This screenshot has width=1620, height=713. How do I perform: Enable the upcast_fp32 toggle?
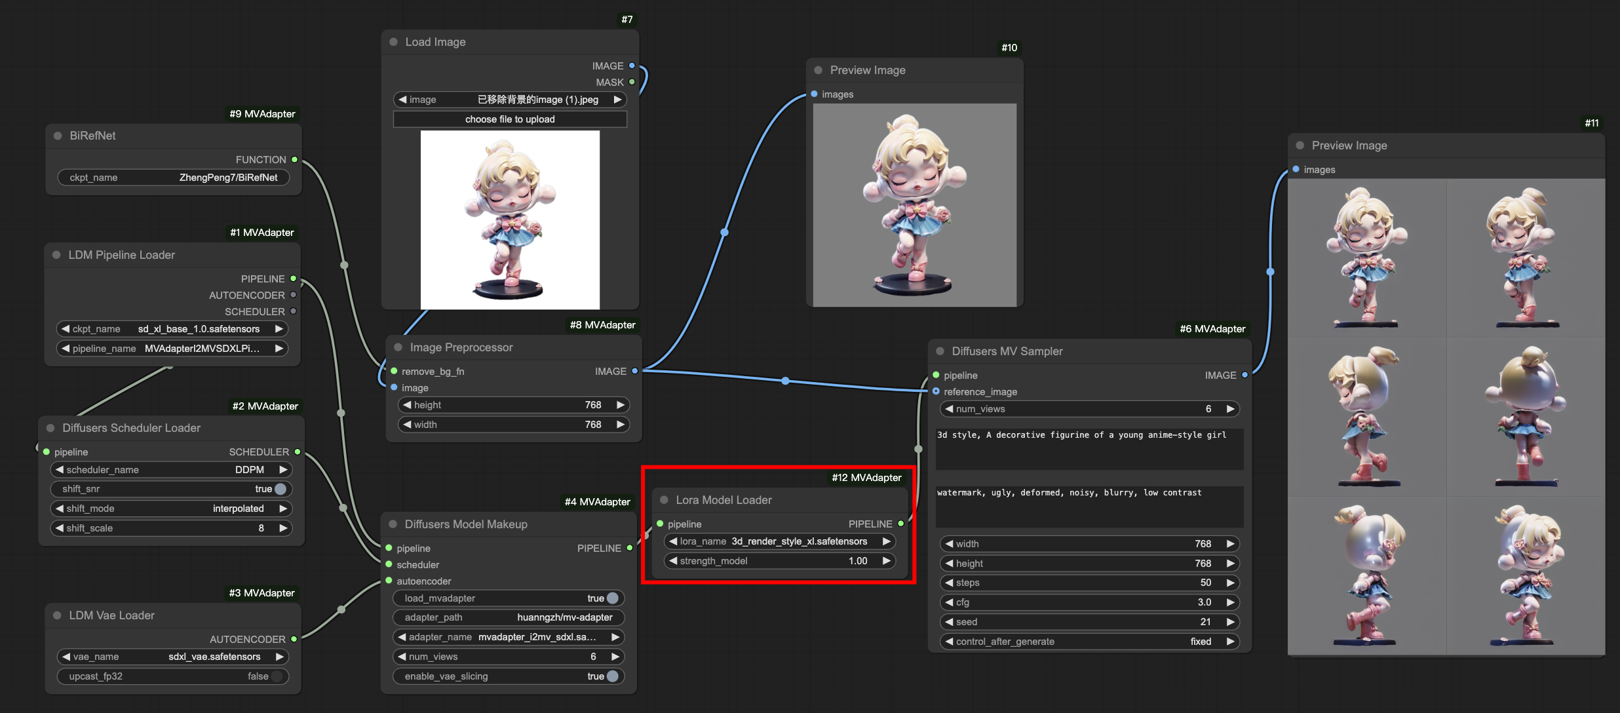(277, 676)
